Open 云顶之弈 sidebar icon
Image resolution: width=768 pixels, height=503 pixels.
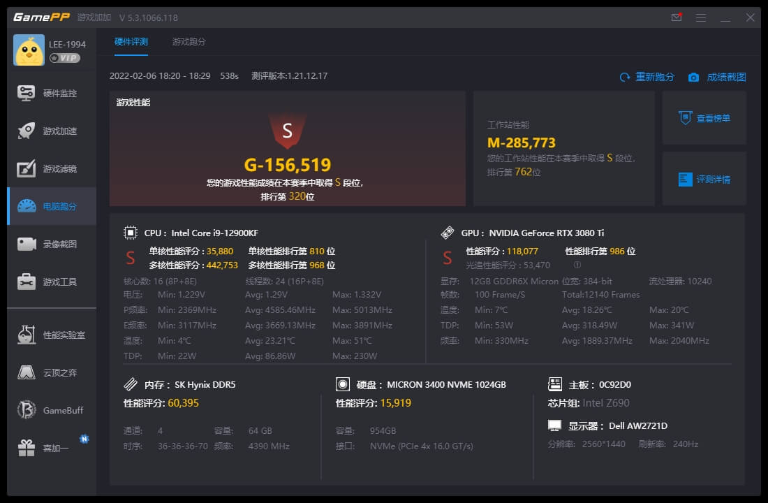[27, 372]
